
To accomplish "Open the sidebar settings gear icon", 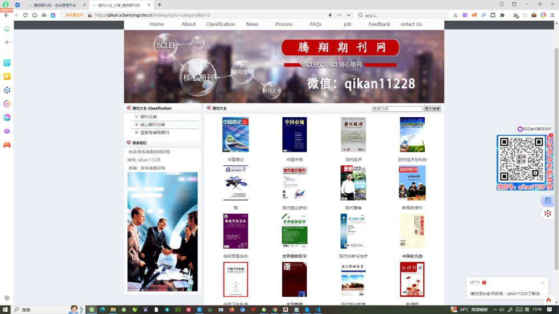I will (x=7, y=298).
